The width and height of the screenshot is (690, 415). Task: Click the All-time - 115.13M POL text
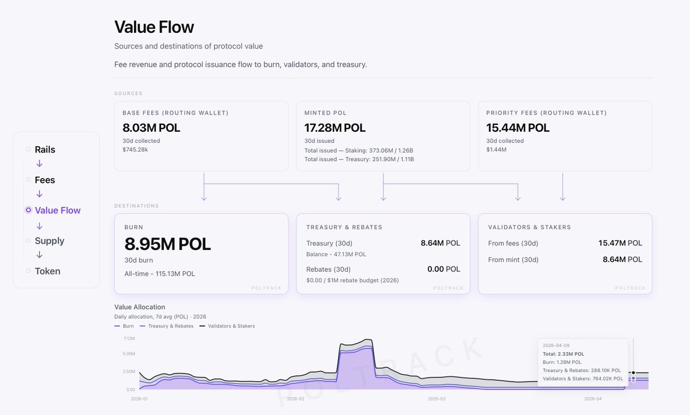click(160, 274)
